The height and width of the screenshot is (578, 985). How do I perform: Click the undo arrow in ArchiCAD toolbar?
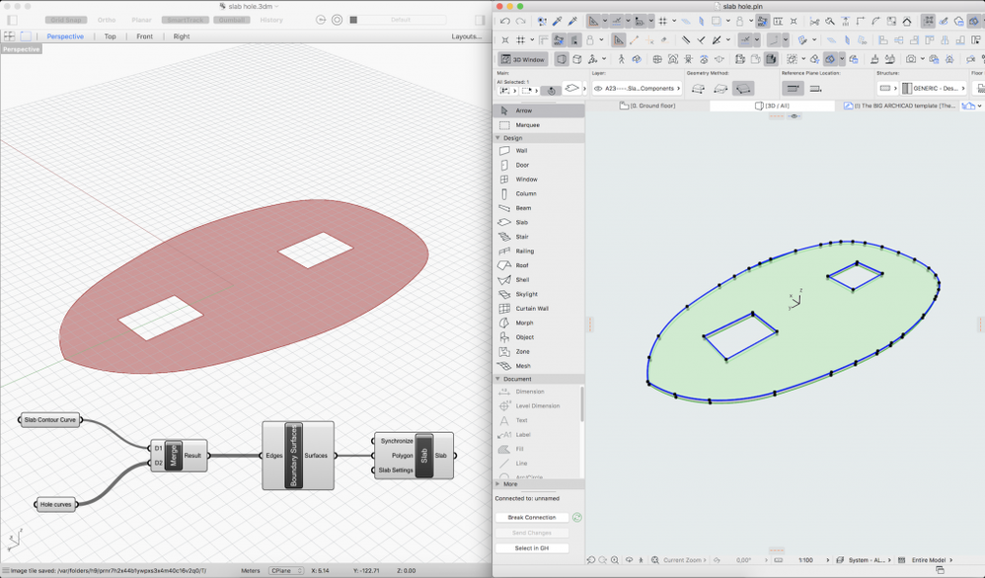[x=505, y=21]
